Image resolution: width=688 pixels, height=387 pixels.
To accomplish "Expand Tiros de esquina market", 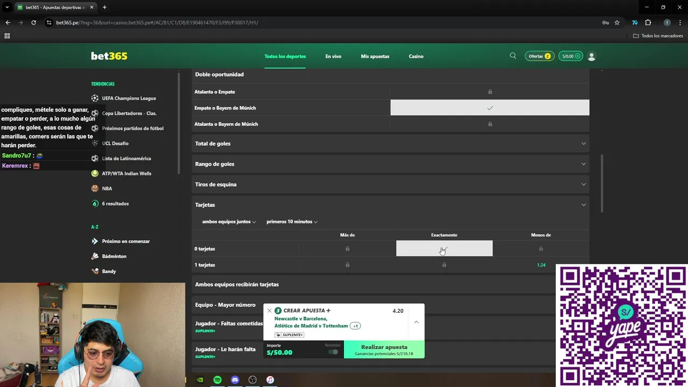I will pyautogui.click(x=391, y=184).
